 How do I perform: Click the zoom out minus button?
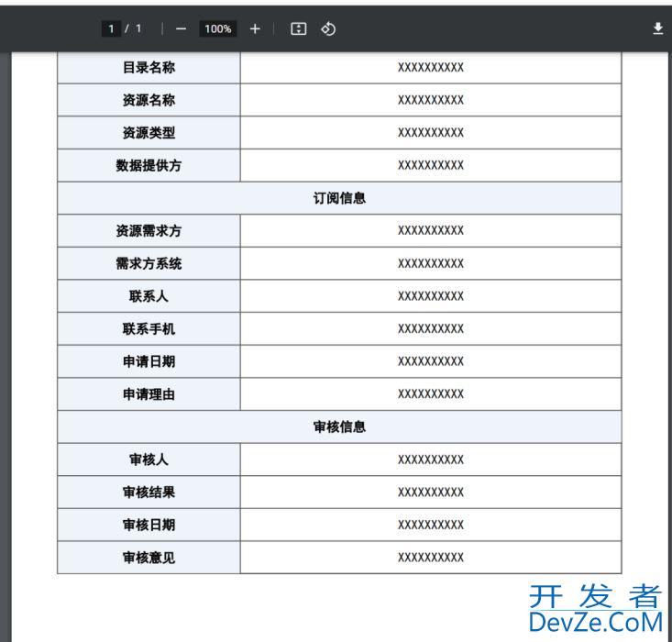(x=181, y=29)
